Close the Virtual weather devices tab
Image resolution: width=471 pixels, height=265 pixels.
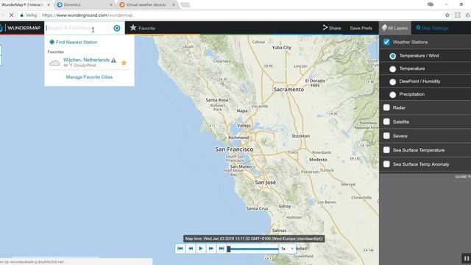[174, 5]
